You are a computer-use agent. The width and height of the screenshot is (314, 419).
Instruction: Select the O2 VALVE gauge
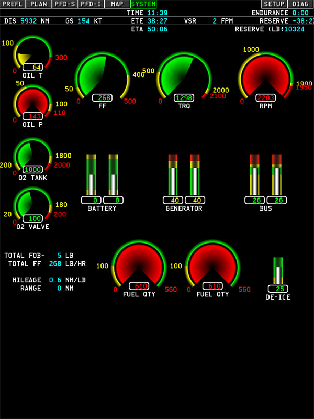32,205
